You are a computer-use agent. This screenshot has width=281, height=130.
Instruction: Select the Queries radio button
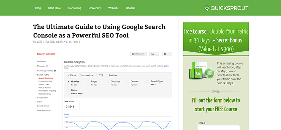(x=68, y=82)
